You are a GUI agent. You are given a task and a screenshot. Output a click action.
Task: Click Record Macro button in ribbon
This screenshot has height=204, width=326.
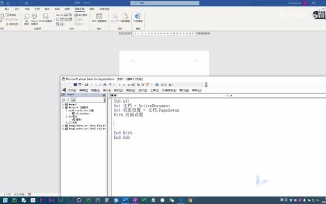[x=11, y=15]
